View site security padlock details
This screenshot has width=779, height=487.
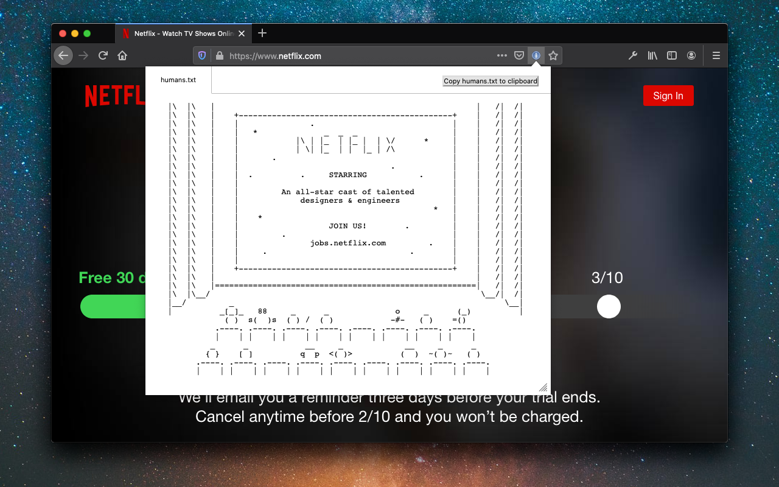point(219,55)
